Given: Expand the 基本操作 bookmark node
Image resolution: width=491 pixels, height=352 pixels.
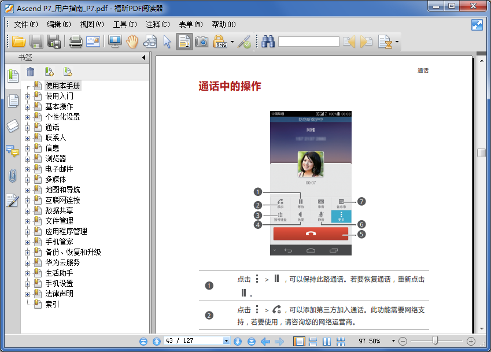Looking at the screenshot, I should [28, 107].
